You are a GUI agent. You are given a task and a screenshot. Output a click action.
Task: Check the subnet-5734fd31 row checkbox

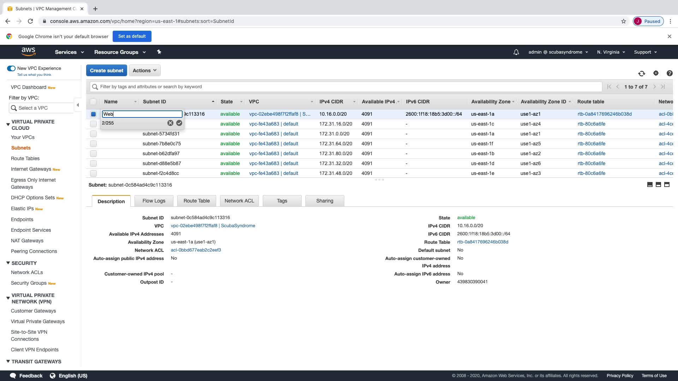click(x=93, y=134)
